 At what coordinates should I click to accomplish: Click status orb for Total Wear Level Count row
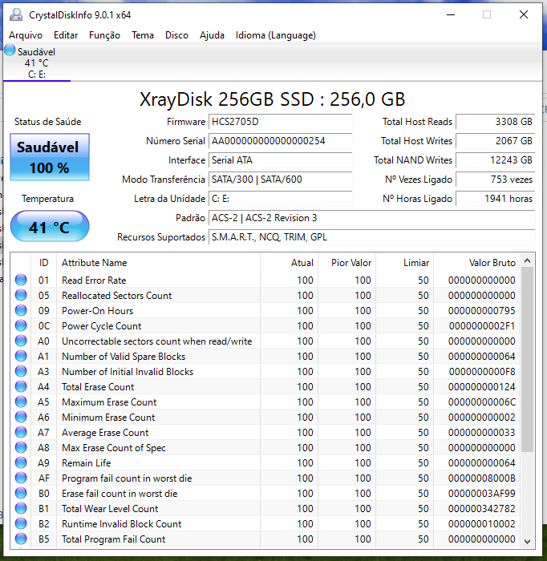coord(21,508)
